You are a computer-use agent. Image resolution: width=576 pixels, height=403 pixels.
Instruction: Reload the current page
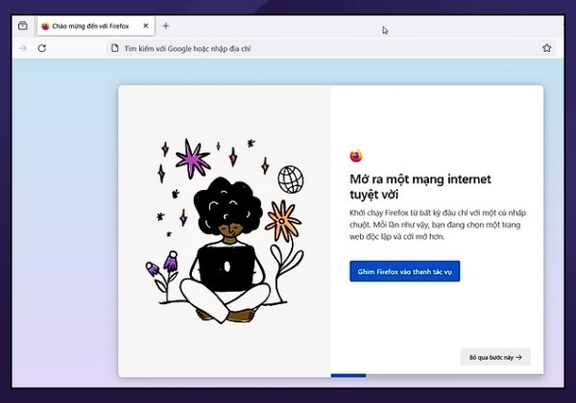pos(42,48)
